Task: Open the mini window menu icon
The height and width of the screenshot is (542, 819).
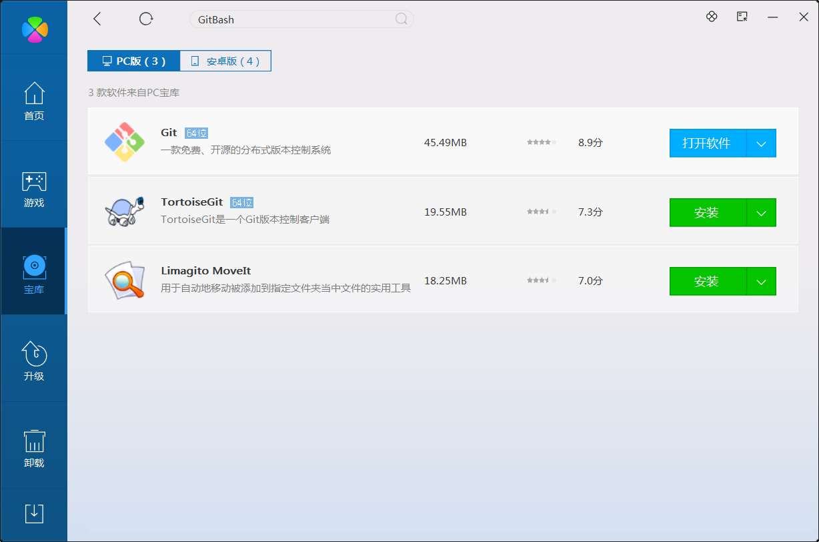Action: click(x=742, y=17)
